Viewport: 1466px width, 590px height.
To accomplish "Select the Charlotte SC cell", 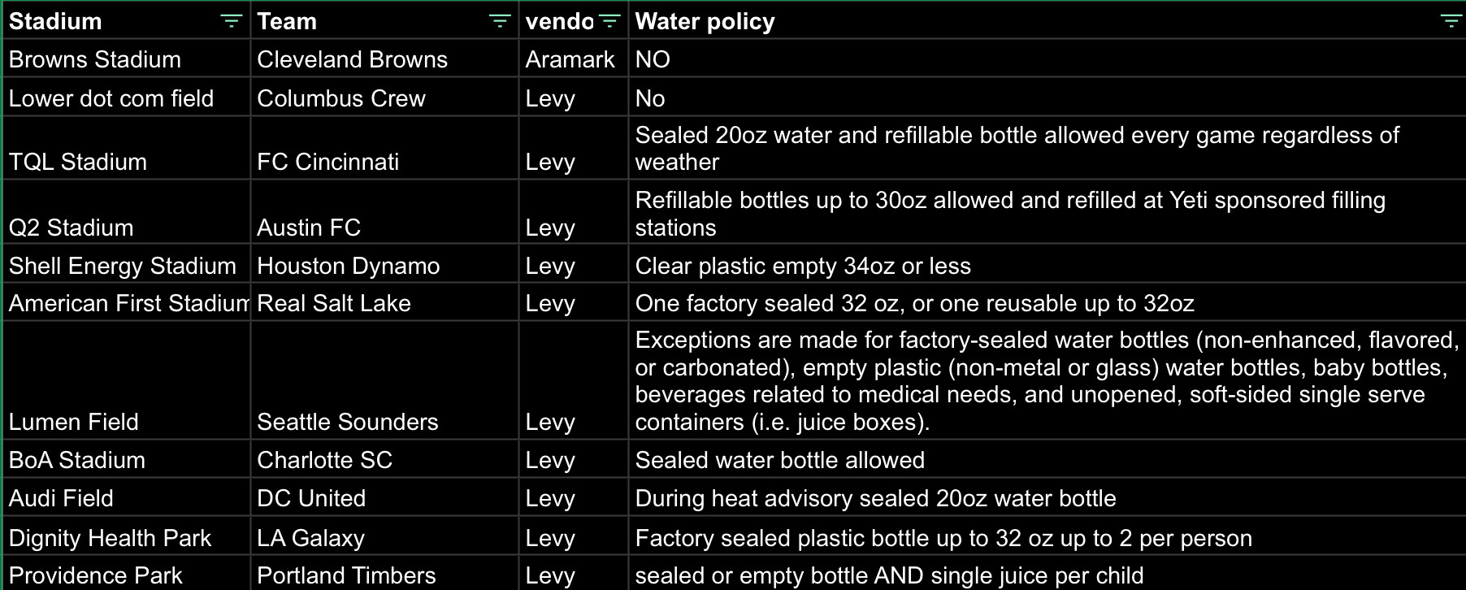I will 385,459.
